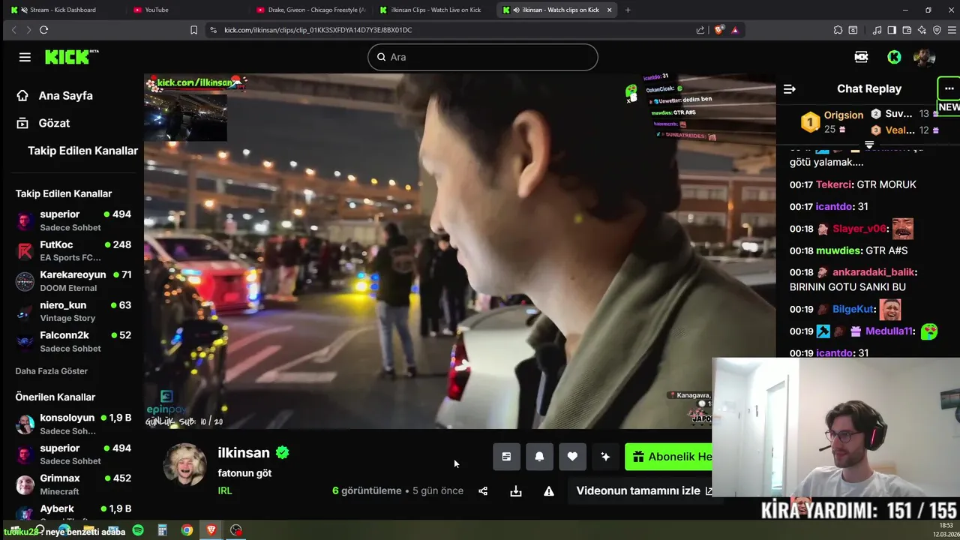960x540 pixels.
Task: Open browser extensions puzzle icon
Action: pos(838,30)
